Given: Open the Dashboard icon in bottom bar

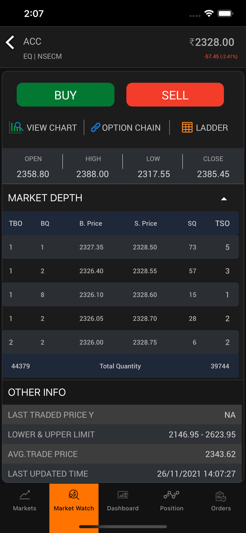Looking at the screenshot, I should pos(123,495).
